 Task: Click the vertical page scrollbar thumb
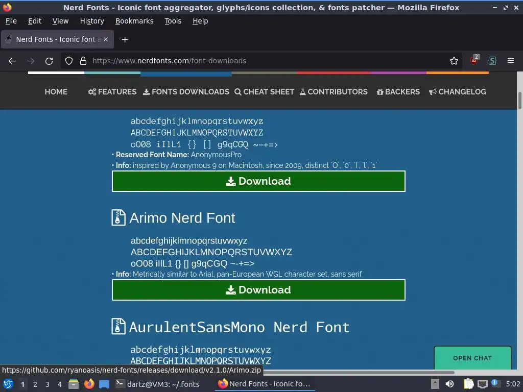point(519,100)
